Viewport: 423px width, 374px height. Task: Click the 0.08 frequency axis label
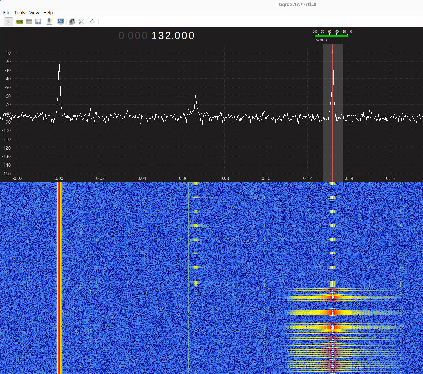[x=225, y=178]
